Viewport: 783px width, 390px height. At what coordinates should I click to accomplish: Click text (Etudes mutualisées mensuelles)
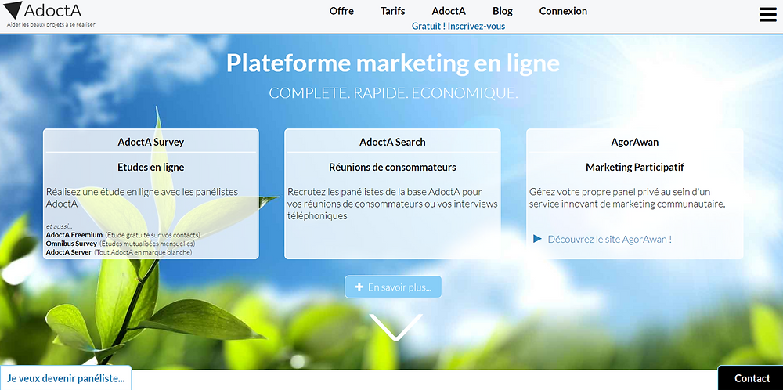(147, 244)
